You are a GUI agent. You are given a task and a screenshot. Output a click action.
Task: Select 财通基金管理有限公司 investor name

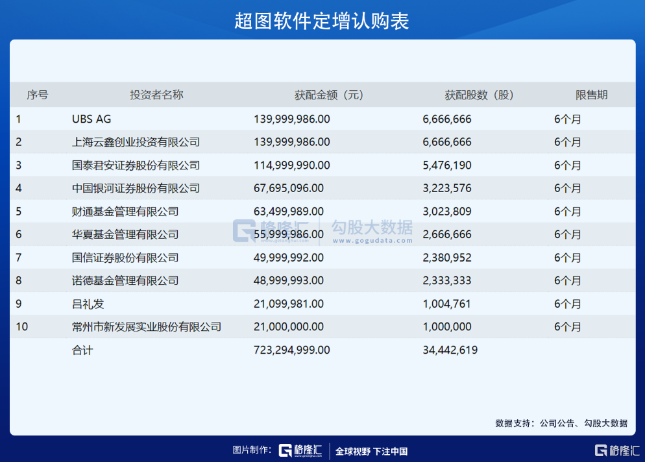pos(125,212)
